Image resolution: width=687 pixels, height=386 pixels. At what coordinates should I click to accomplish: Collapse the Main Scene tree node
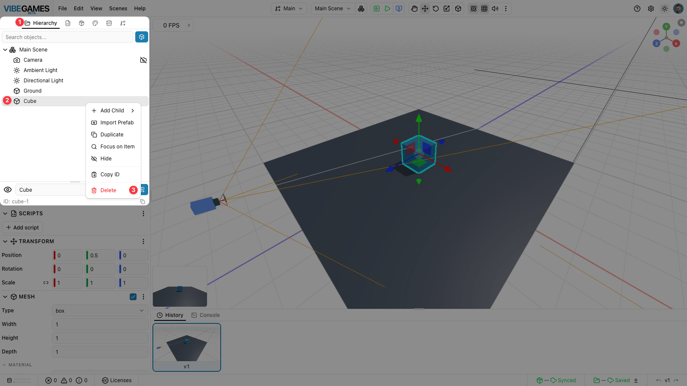point(5,50)
